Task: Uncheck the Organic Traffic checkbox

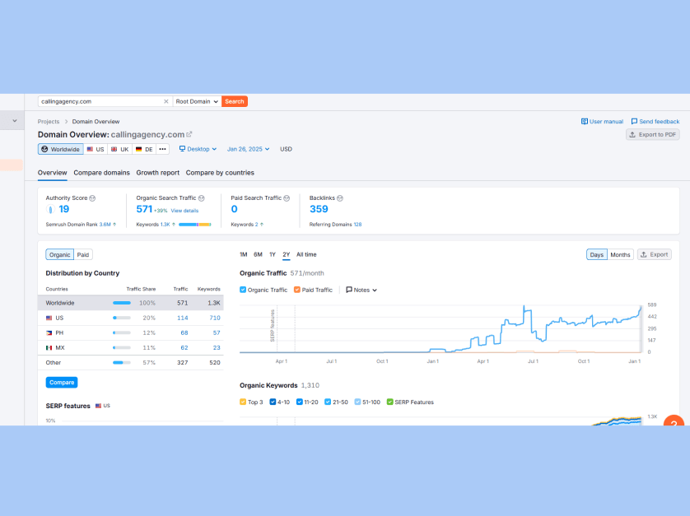Action: tap(243, 290)
